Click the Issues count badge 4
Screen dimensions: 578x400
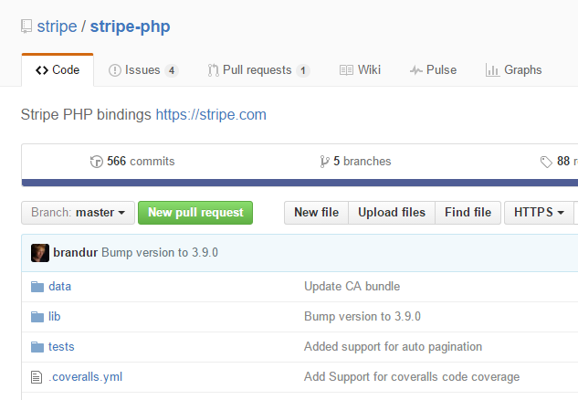coord(172,70)
